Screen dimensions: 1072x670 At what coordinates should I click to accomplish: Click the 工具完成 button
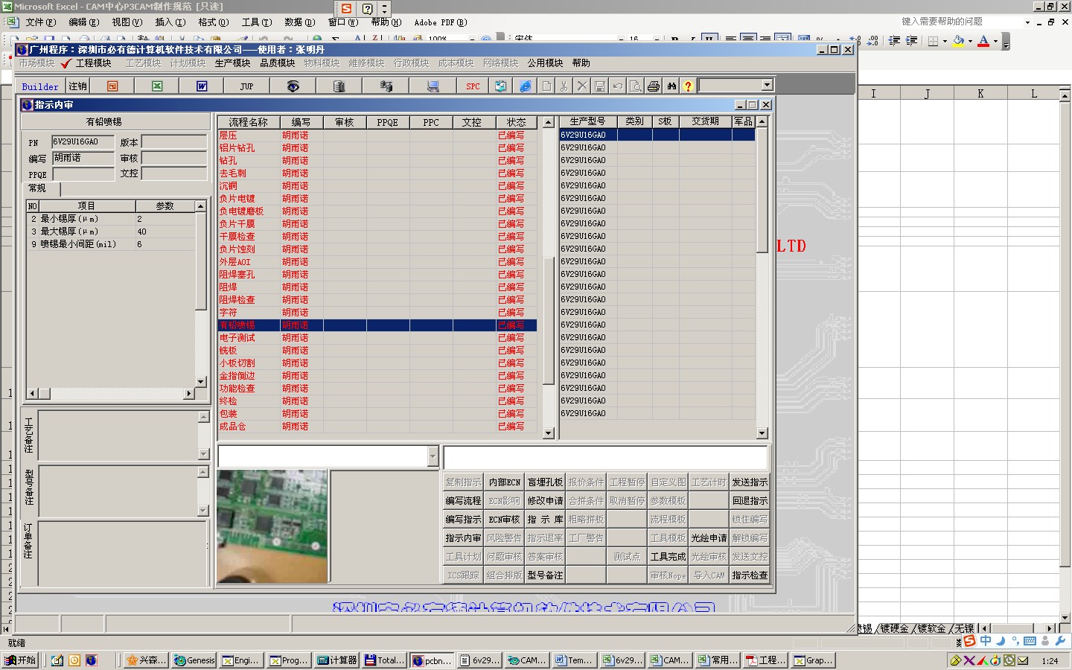(668, 557)
